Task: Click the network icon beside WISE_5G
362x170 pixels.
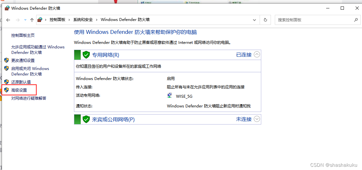Action: click(x=170, y=95)
